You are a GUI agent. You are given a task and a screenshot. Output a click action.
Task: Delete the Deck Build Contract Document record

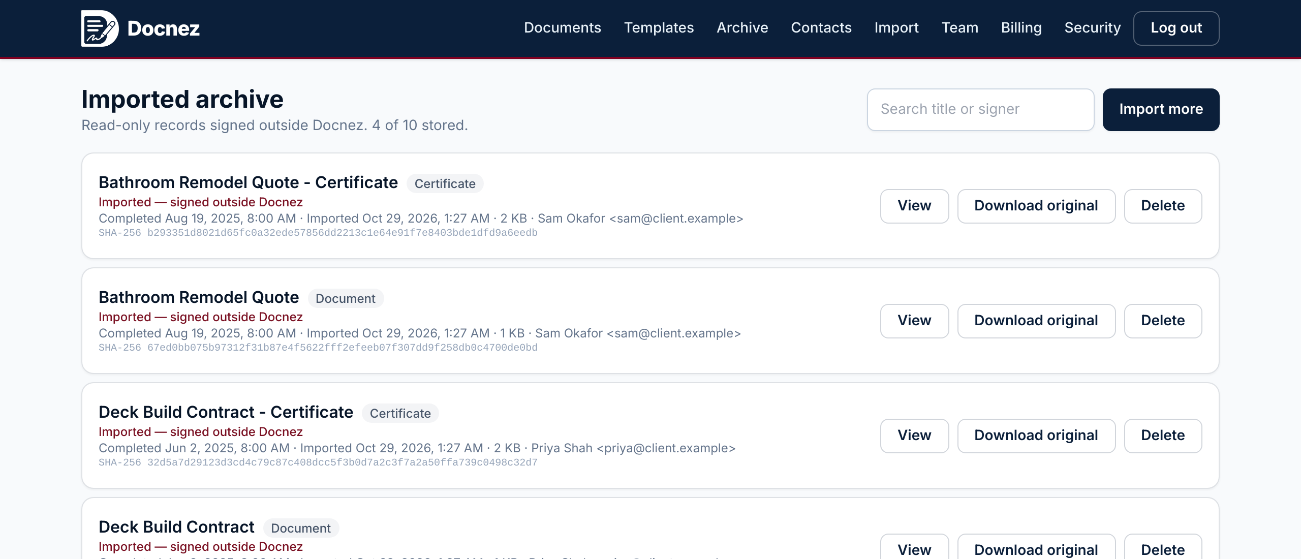click(1163, 547)
